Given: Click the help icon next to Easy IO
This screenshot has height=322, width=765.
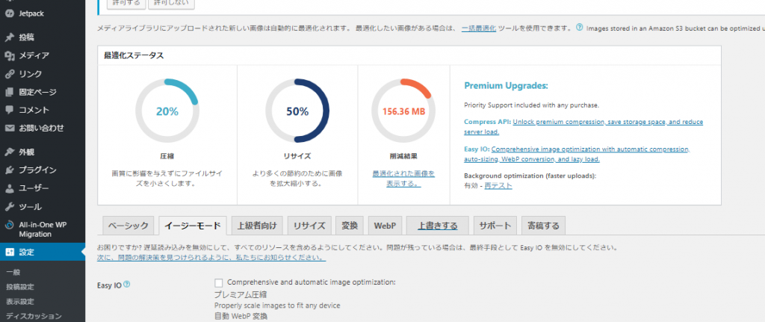Looking at the screenshot, I should tap(127, 285).
